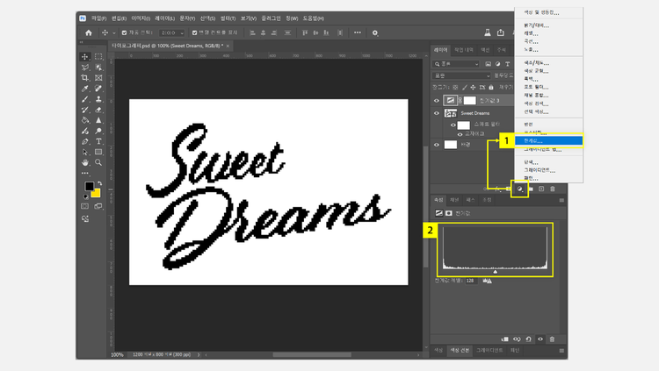Select the Type tool (T)
Image resolution: width=659 pixels, height=371 pixels.
click(98, 141)
